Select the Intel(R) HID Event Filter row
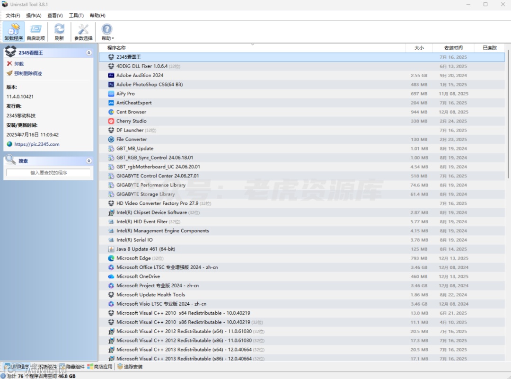 point(302,221)
